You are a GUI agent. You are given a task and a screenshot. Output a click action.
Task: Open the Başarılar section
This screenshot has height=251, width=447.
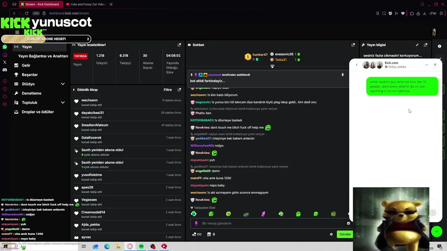tap(30, 75)
